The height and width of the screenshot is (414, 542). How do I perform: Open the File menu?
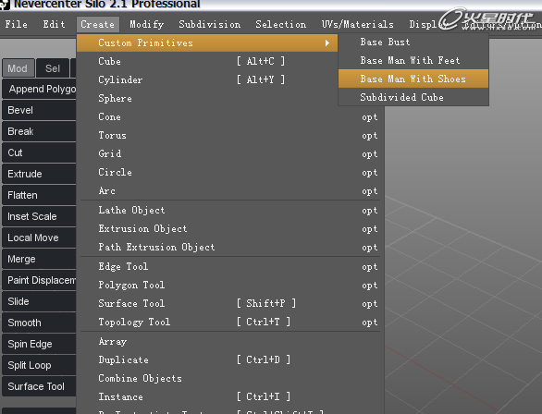[17, 24]
